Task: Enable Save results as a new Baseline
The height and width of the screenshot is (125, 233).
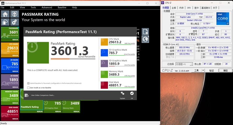Action: 28,88
